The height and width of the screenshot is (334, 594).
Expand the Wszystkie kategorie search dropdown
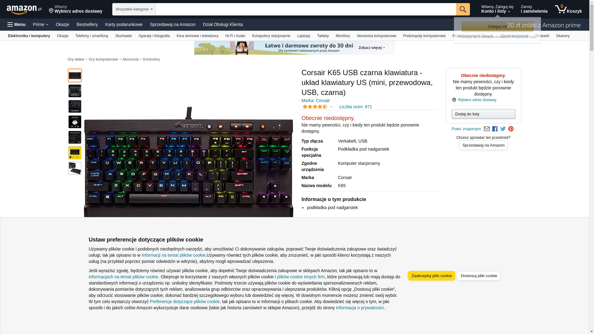pyautogui.click(x=134, y=9)
